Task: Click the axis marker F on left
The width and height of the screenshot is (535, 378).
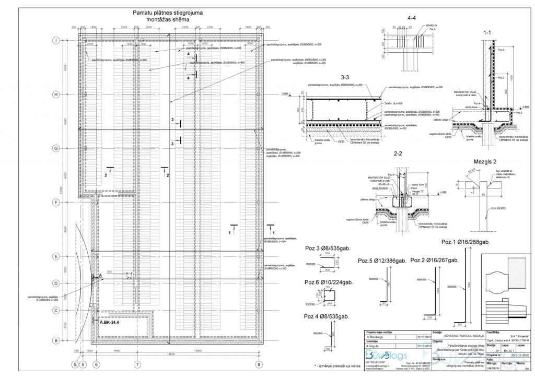Action: click(x=55, y=202)
